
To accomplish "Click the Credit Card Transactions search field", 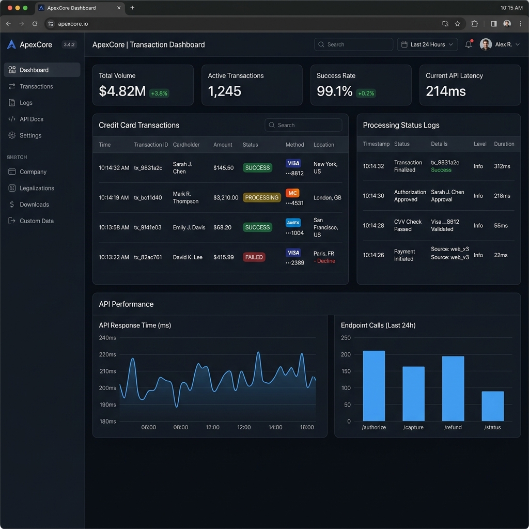I will (x=303, y=125).
